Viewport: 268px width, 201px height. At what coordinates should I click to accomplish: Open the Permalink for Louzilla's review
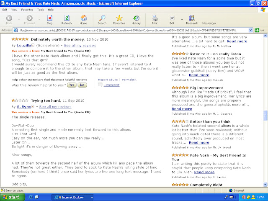click(129, 80)
